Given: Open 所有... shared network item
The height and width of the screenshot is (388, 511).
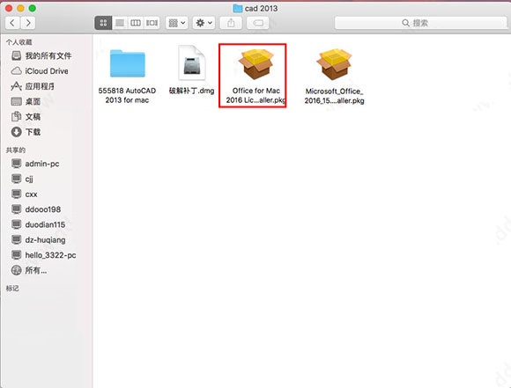Looking at the screenshot, I should [29, 270].
